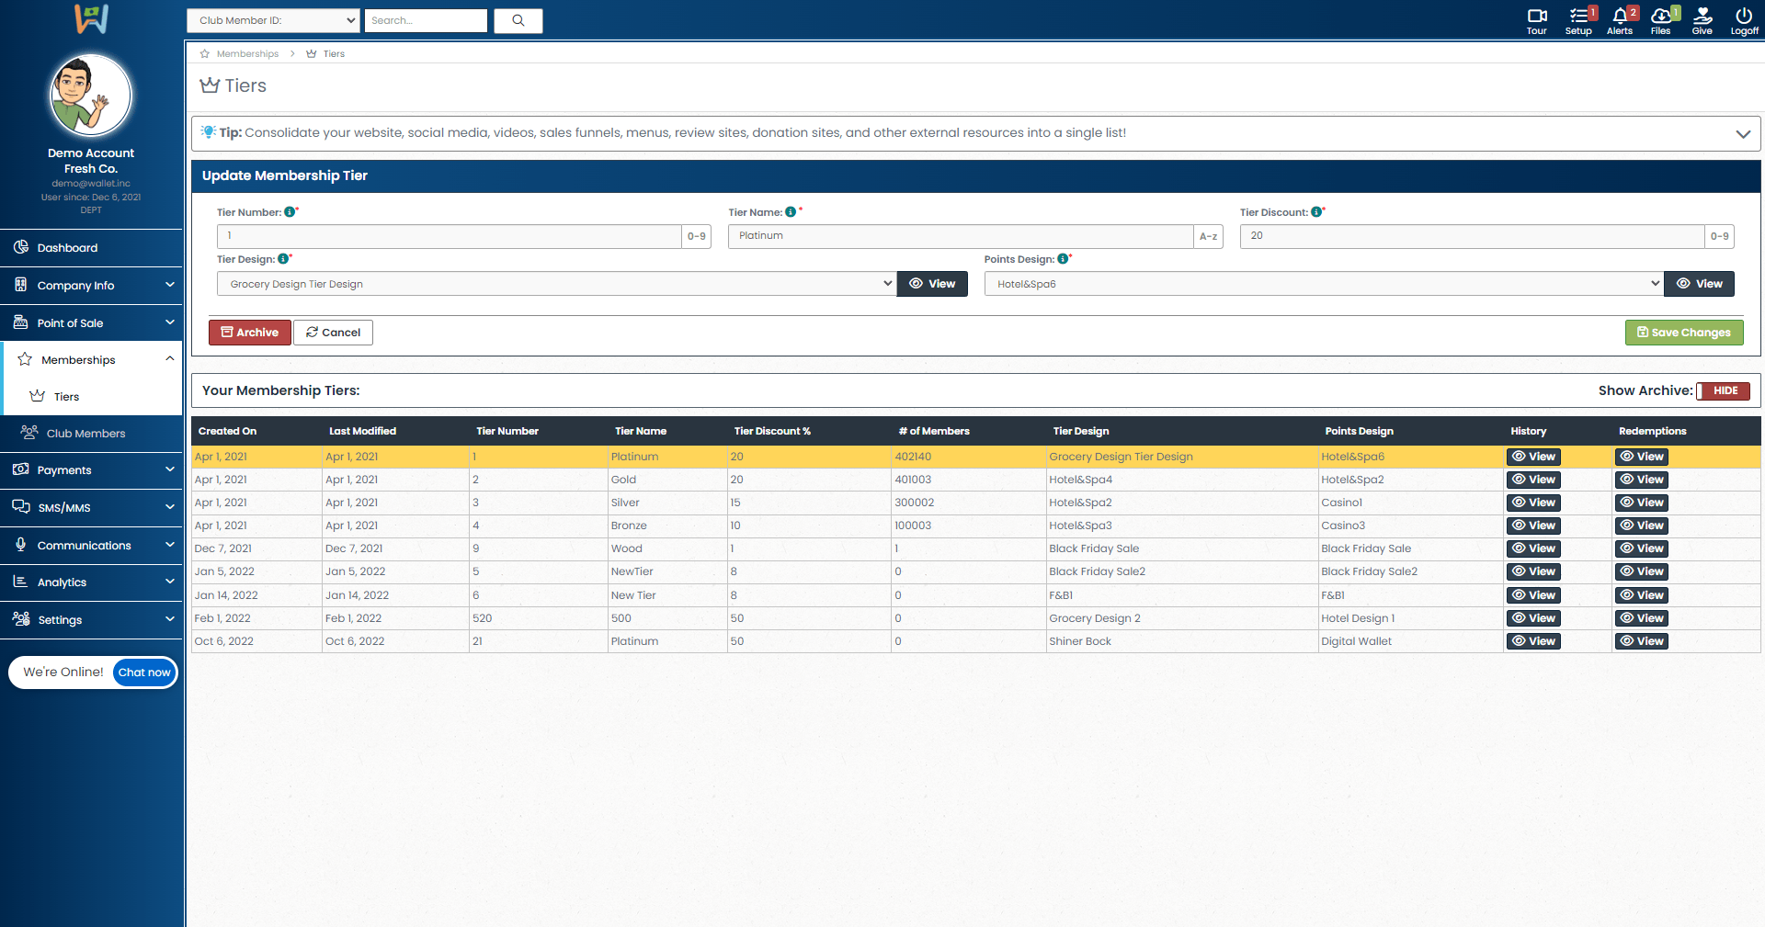This screenshot has width=1765, height=927.
Task: Toggle the Show Archive HIDE switch
Action: point(1723,390)
